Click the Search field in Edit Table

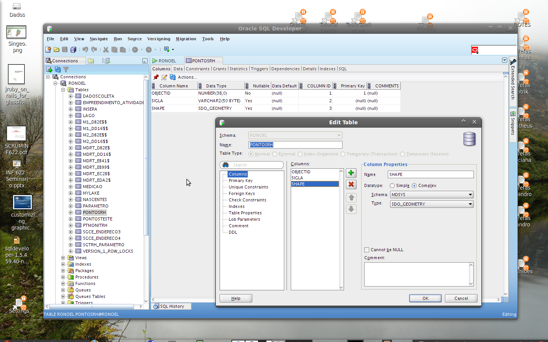click(252, 165)
